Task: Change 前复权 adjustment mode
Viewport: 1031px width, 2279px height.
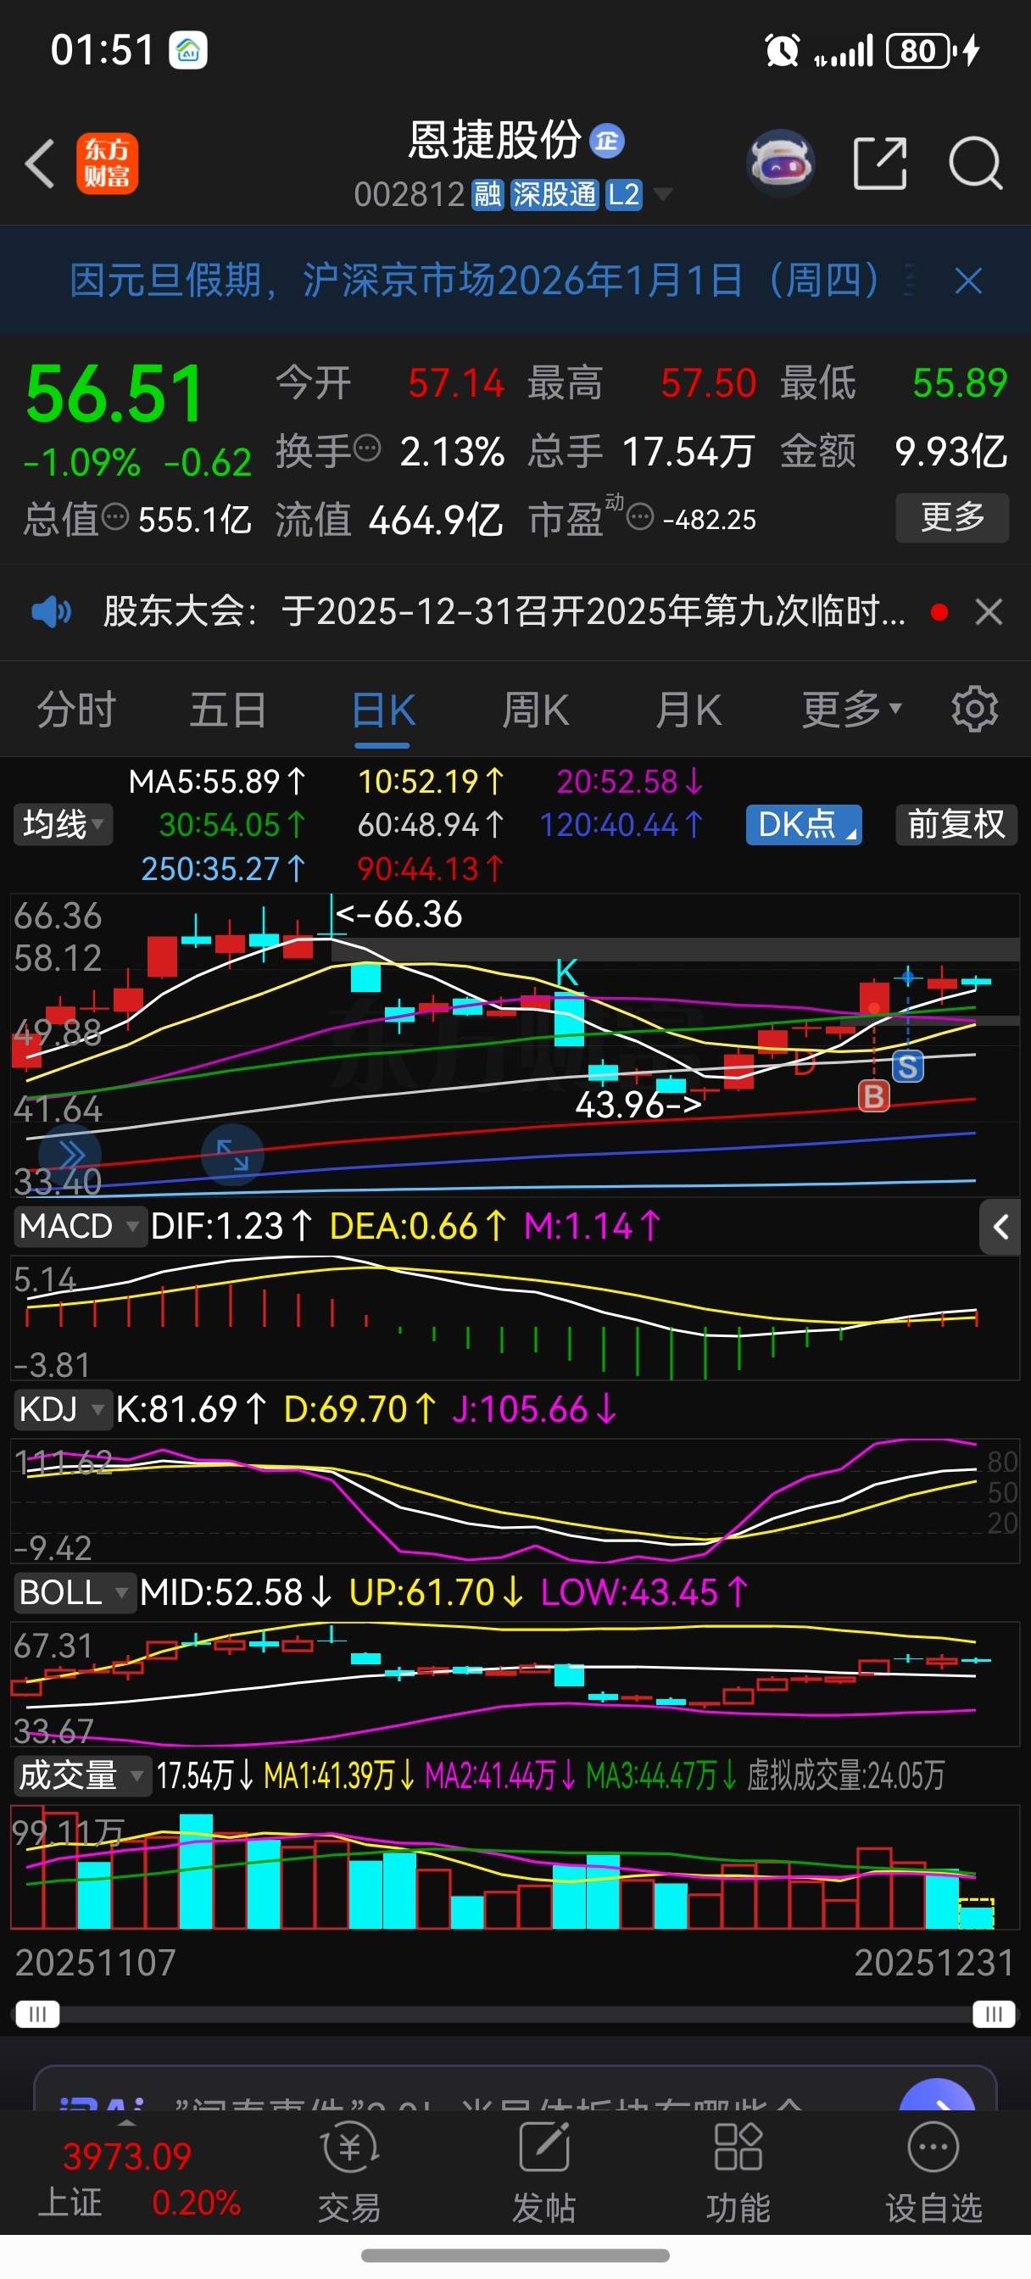Action: (956, 825)
